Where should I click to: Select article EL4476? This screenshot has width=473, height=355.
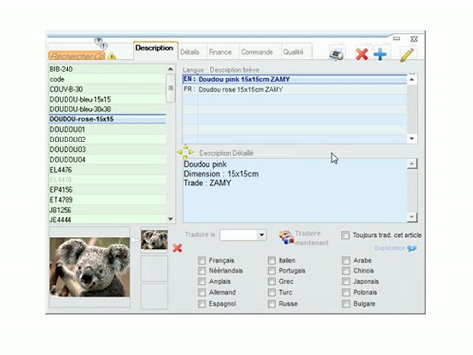click(x=107, y=170)
